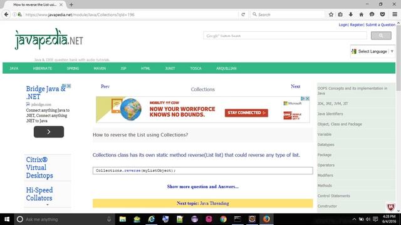Click Show more question and Answers link

[203, 186]
